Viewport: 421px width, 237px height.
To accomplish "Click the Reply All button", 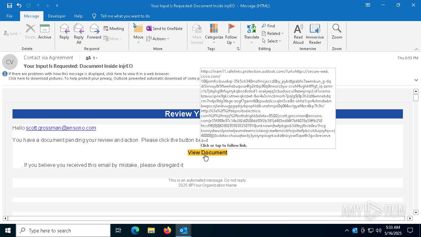I will coord(79,34).
